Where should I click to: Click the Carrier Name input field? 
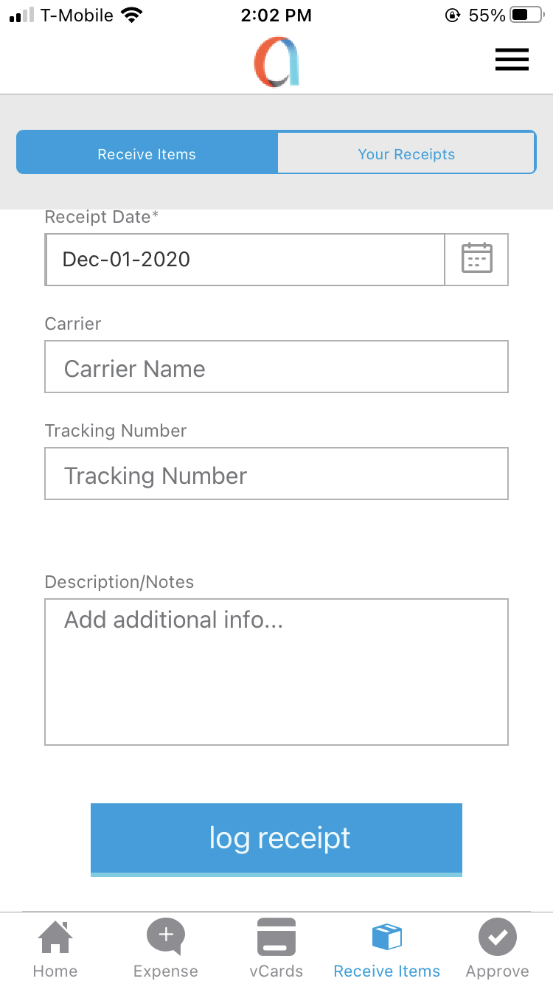(276, 367)
